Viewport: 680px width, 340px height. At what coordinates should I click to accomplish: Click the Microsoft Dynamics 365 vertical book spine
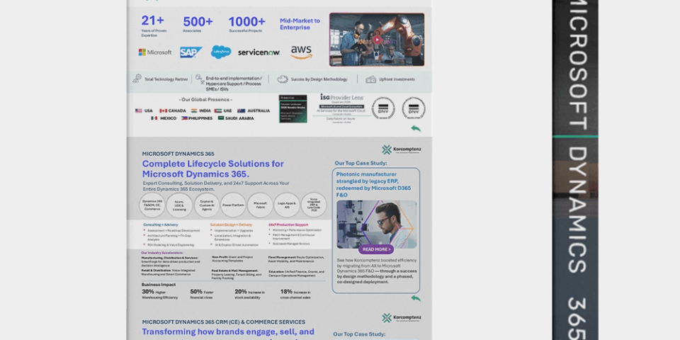pos(575,170)
